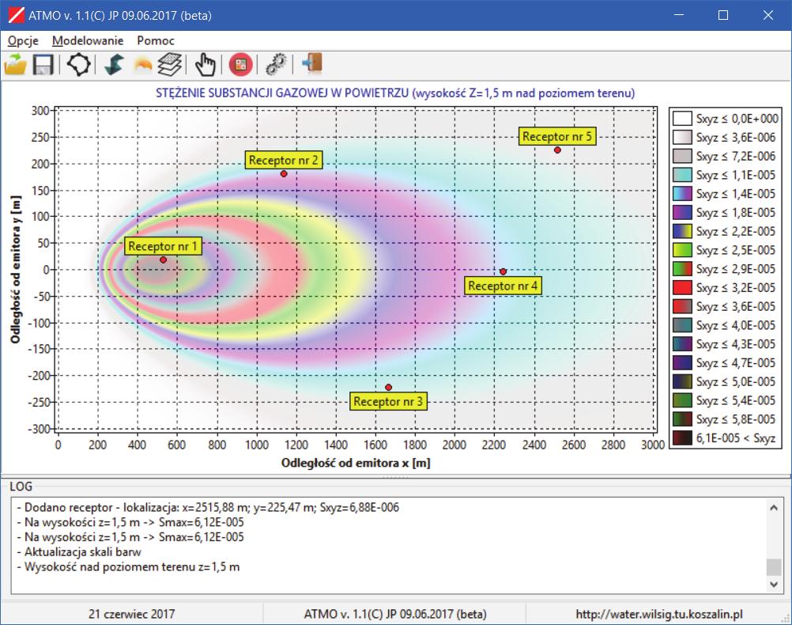Click the swatch for Sxyz ≤ 2,9E-005
This screenshot has width=792, height=625.
tap(682, 268)
